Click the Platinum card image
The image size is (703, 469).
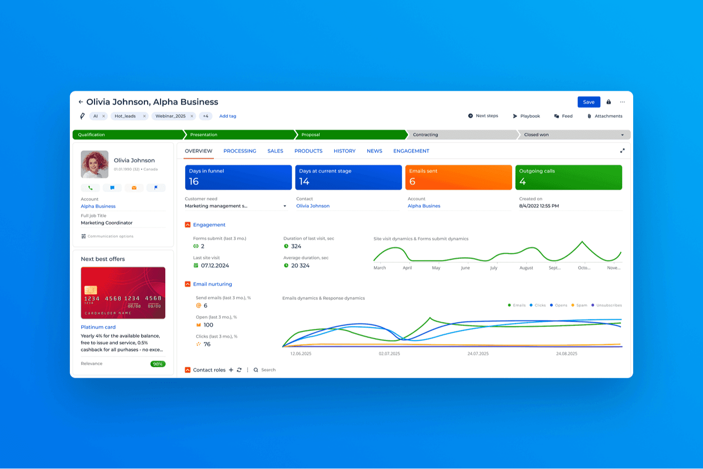pos(123,293)
